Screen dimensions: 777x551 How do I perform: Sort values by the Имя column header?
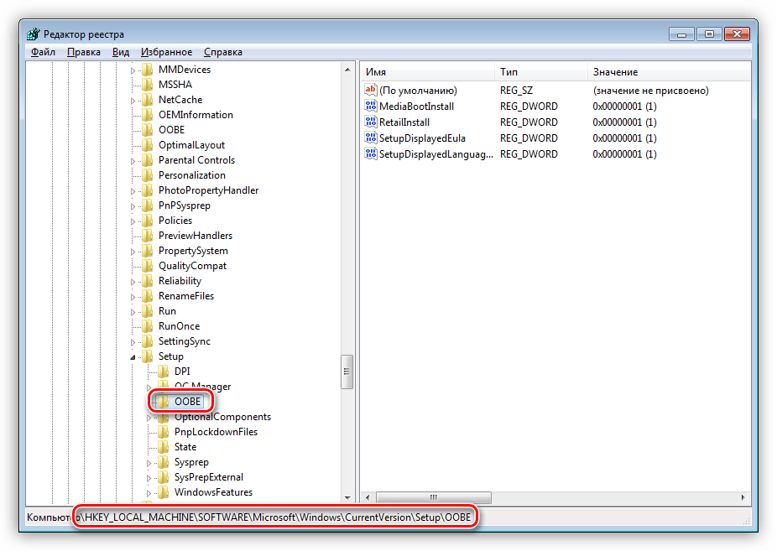tap(427, 72)
